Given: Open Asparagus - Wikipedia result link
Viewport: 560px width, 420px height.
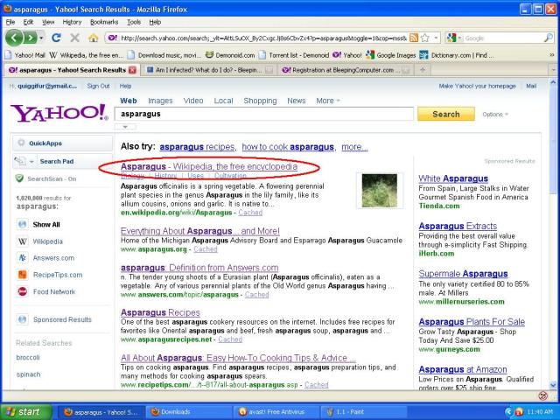Looking at the screenshot, I should 209,166.
